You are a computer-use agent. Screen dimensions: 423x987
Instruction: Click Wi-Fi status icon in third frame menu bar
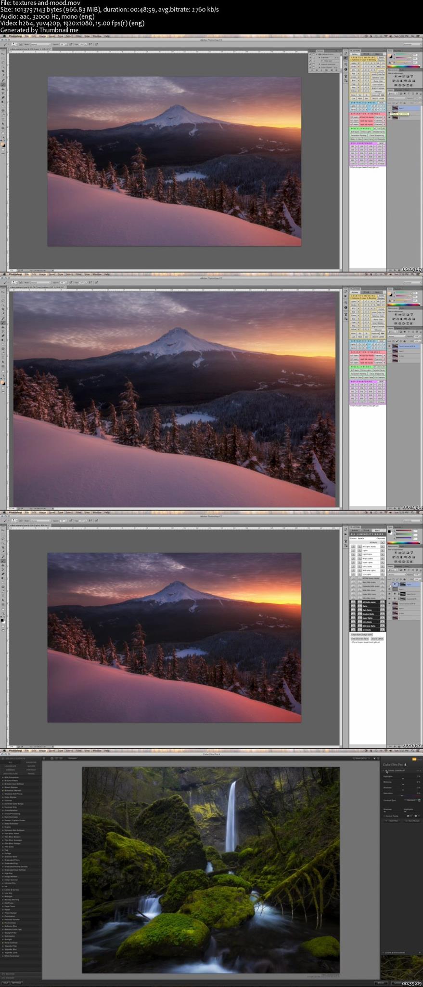pos(386,512)
